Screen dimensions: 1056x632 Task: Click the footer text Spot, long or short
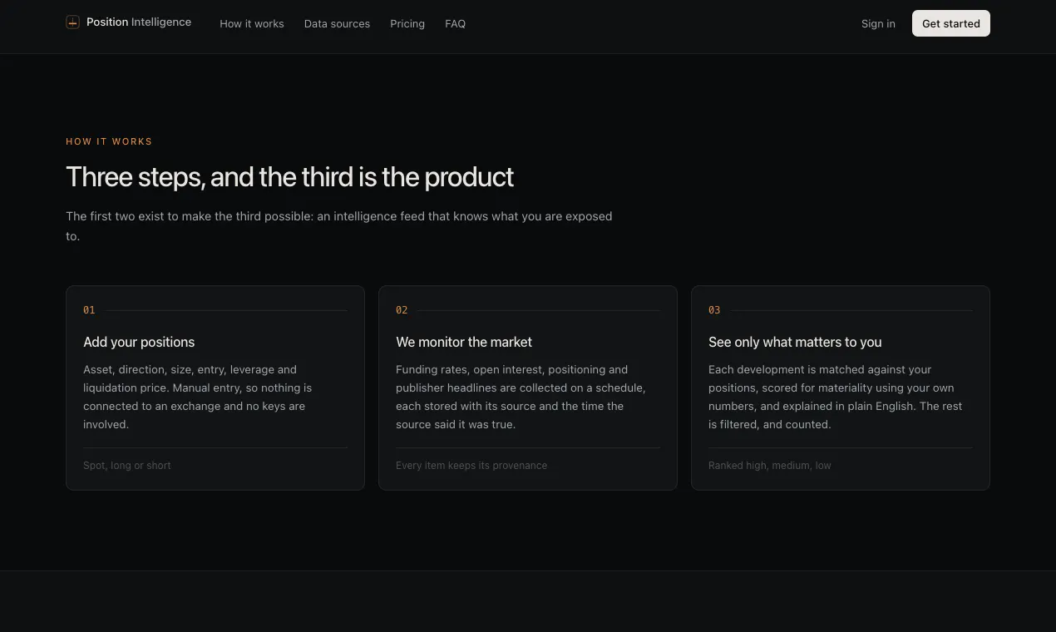pos(127,466)
